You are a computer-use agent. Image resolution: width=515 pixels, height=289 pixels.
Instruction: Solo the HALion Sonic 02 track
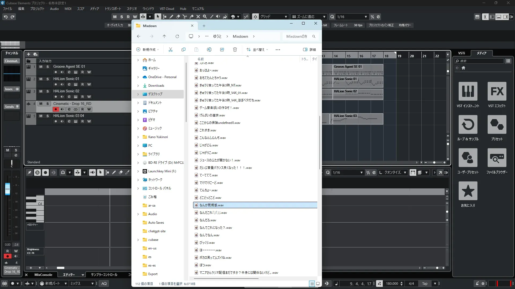[x=47, y=91]
